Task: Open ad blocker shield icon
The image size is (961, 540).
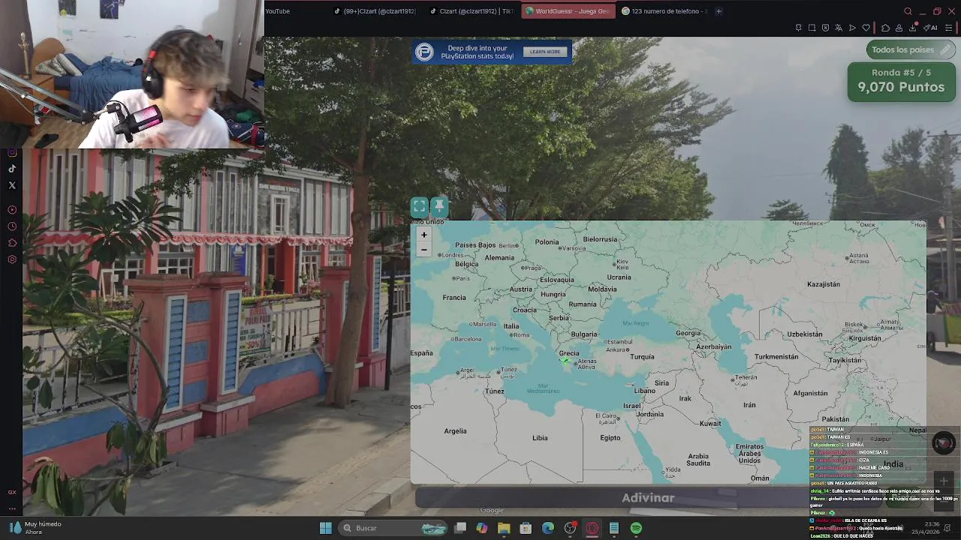Action: pyautogui.click(x=825, y=28)
